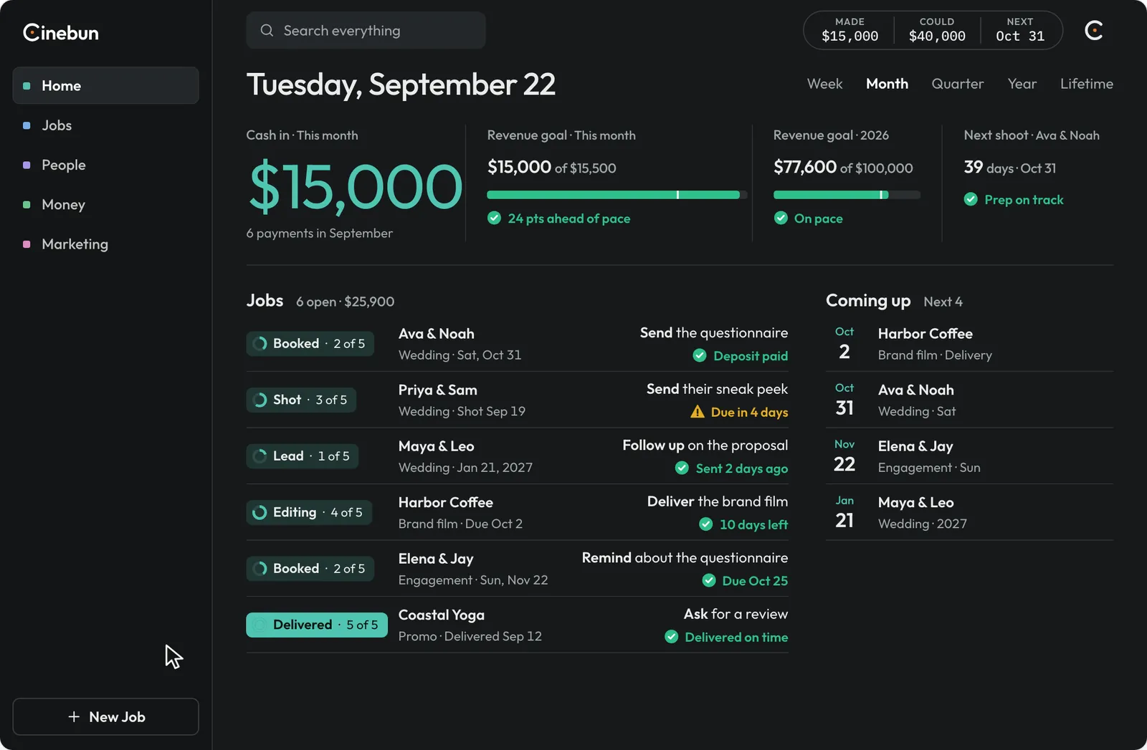Open the Priya & Sam job

[x=517, y=400]
